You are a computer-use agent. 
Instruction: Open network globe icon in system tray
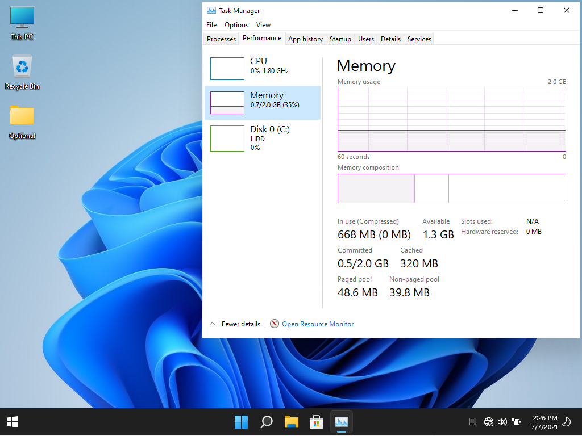(x=488, y=422)
